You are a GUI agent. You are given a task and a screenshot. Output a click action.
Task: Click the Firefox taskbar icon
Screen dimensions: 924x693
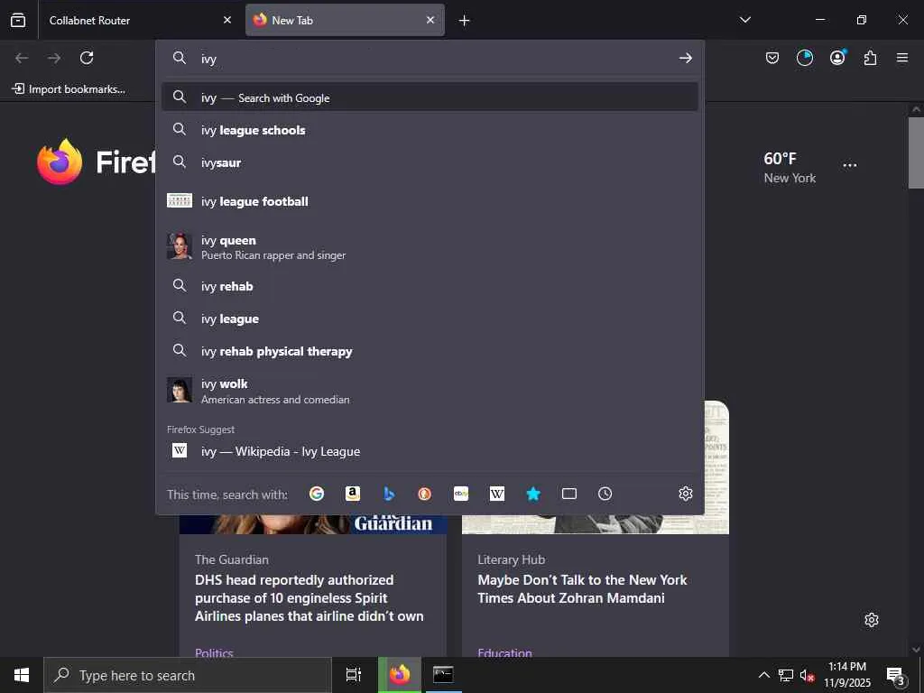(x=400, y=675)
